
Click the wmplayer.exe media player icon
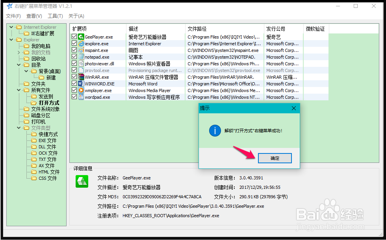[x=81, y=90]
